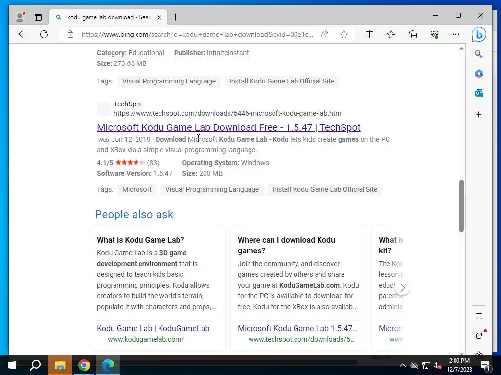The image size is (501, 375).
Task: Open Bing Copilot chat button
Action: pos(478,35)
